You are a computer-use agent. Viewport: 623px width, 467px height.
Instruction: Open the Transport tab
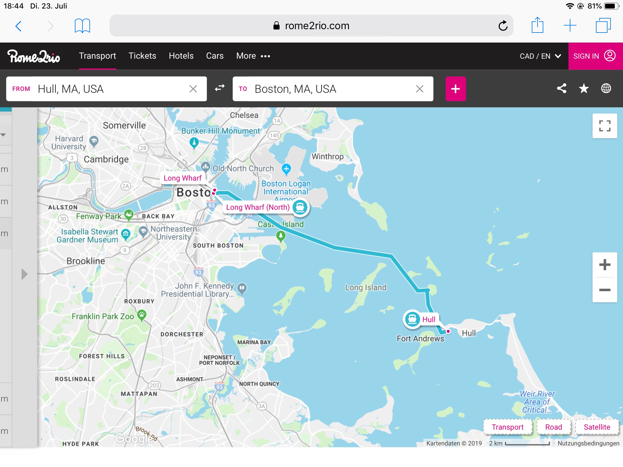(97, 56)
